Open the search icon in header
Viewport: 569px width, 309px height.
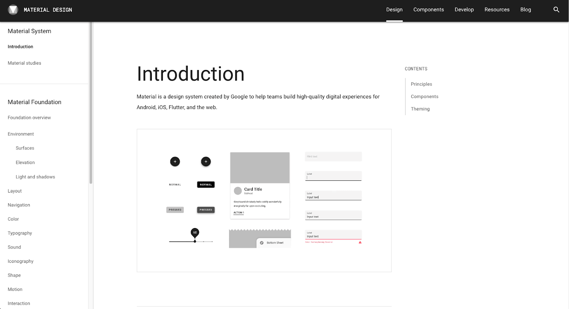tap(557, 10)
